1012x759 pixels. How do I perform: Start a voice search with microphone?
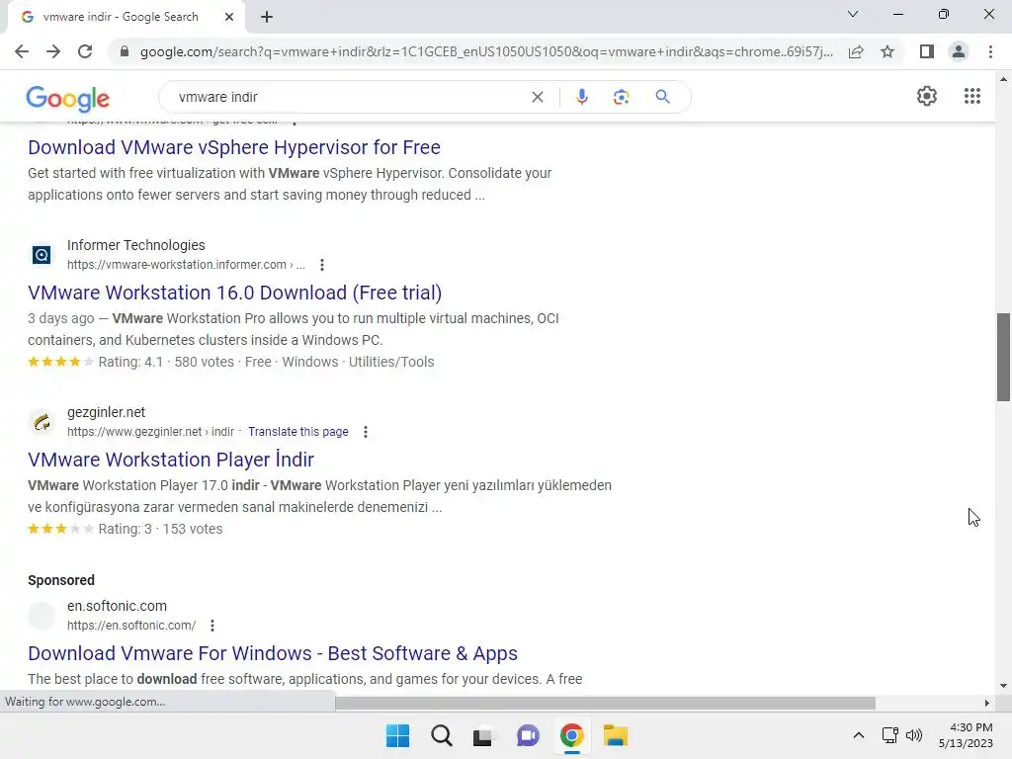point(581,97)
